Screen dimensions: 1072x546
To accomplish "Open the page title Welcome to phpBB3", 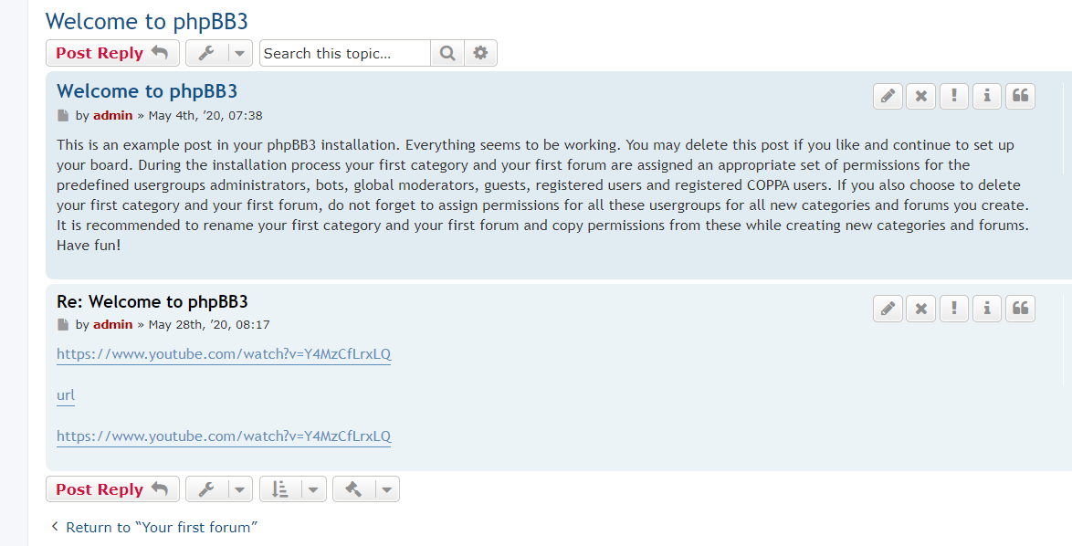I will coord(146,21).
